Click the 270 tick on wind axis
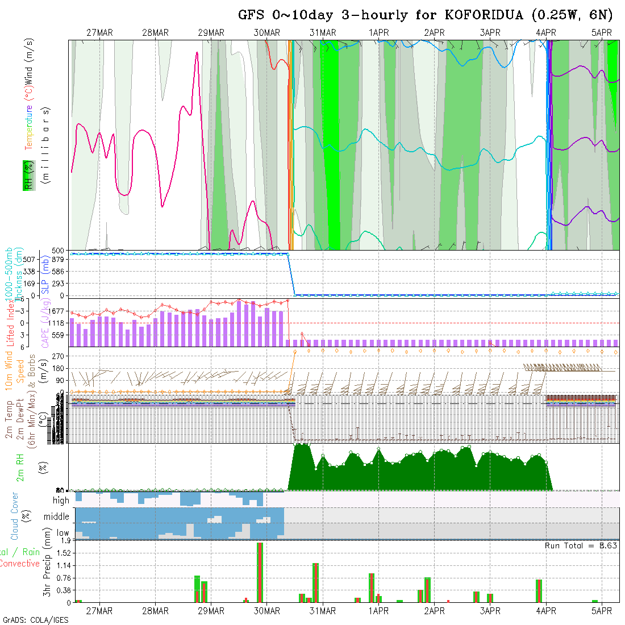The height and width of the screenshot is (625, 625). pos(59,356)
